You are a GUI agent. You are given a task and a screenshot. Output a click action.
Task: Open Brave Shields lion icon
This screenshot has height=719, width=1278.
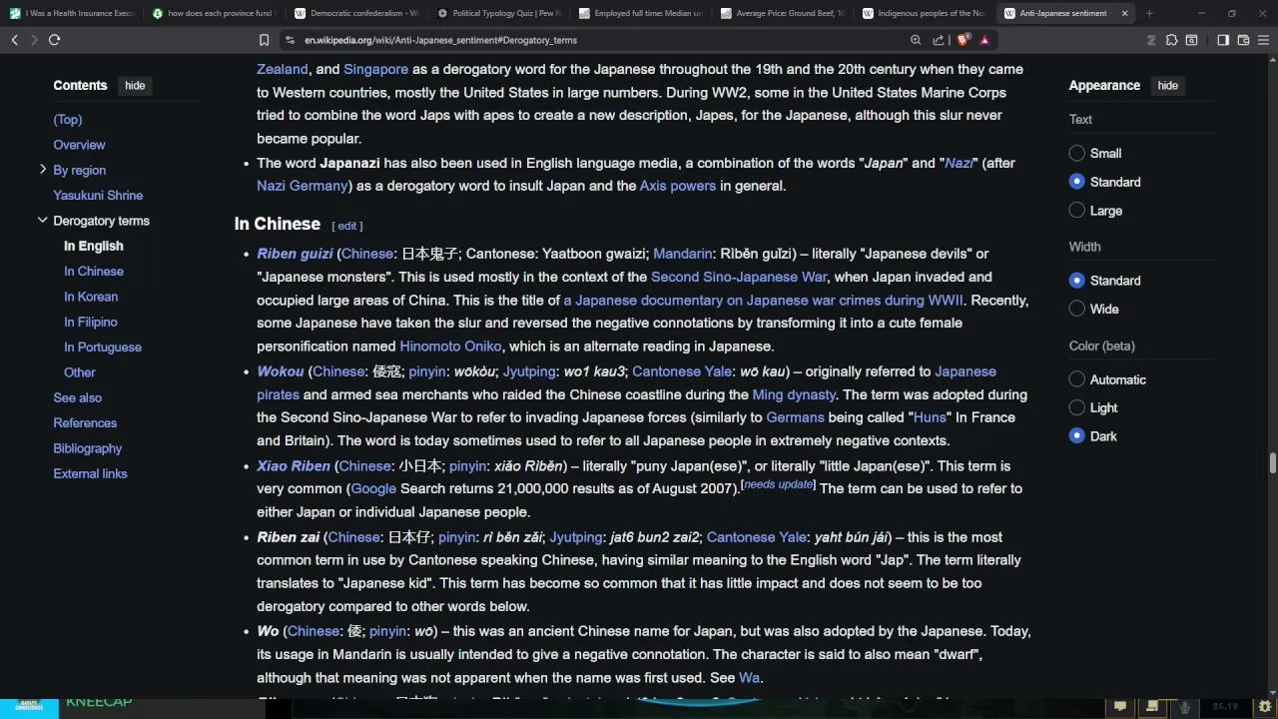(x=962, y=40)
